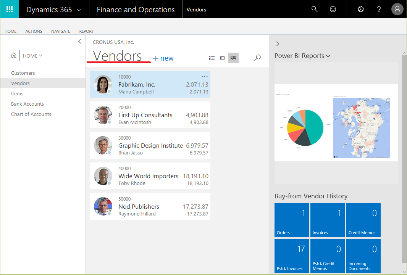The image size is (407, 275).
Task: Click the home icon in navigation pane
Action: pos(14,55)
